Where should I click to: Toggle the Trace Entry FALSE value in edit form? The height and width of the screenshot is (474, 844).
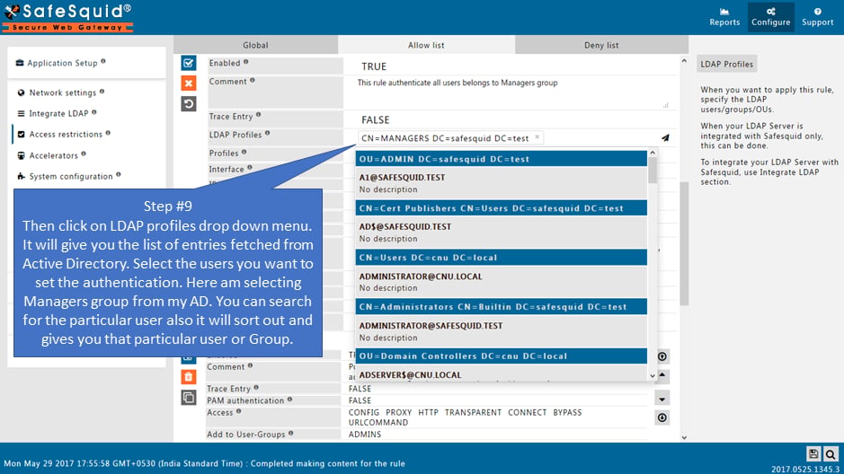(375, 119)
